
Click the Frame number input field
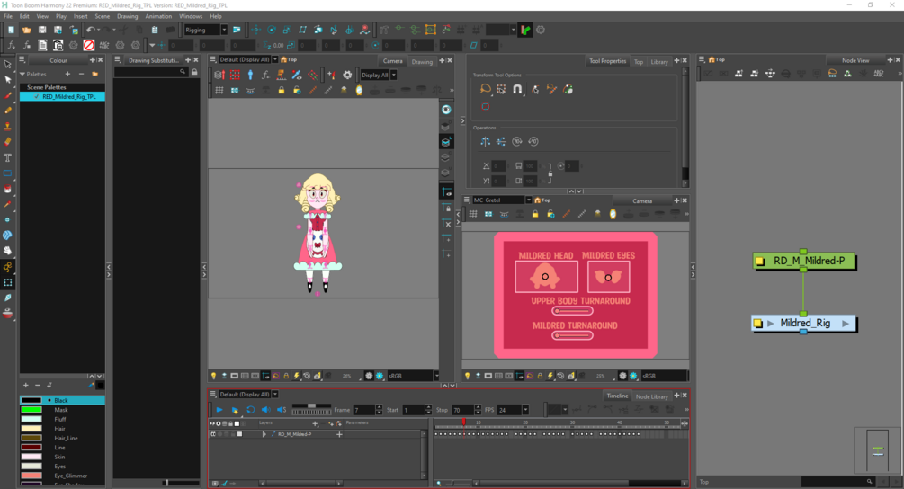363,410
